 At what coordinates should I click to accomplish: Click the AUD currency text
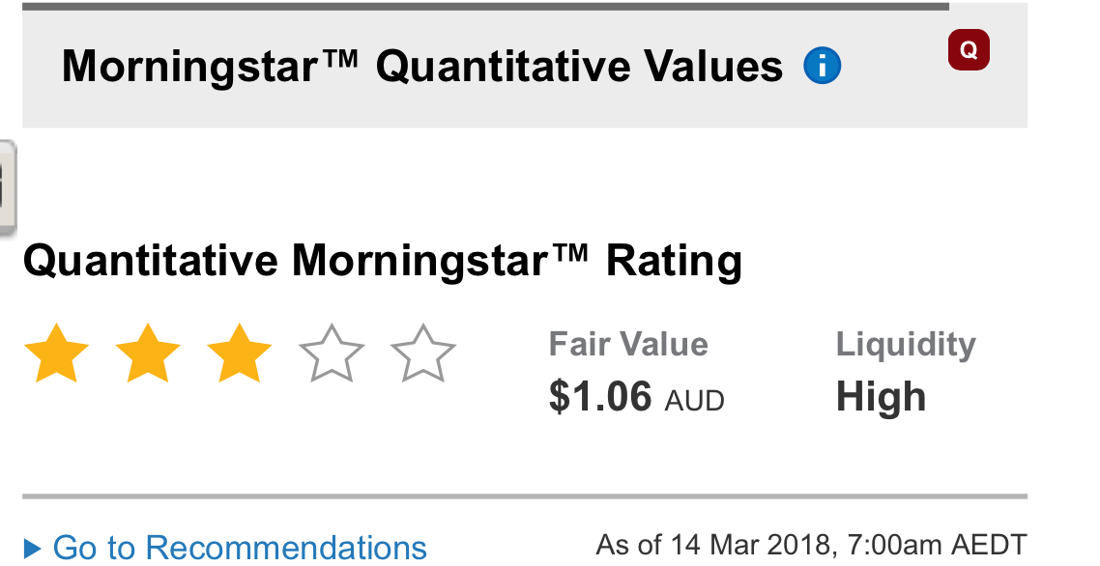point(695,401)
